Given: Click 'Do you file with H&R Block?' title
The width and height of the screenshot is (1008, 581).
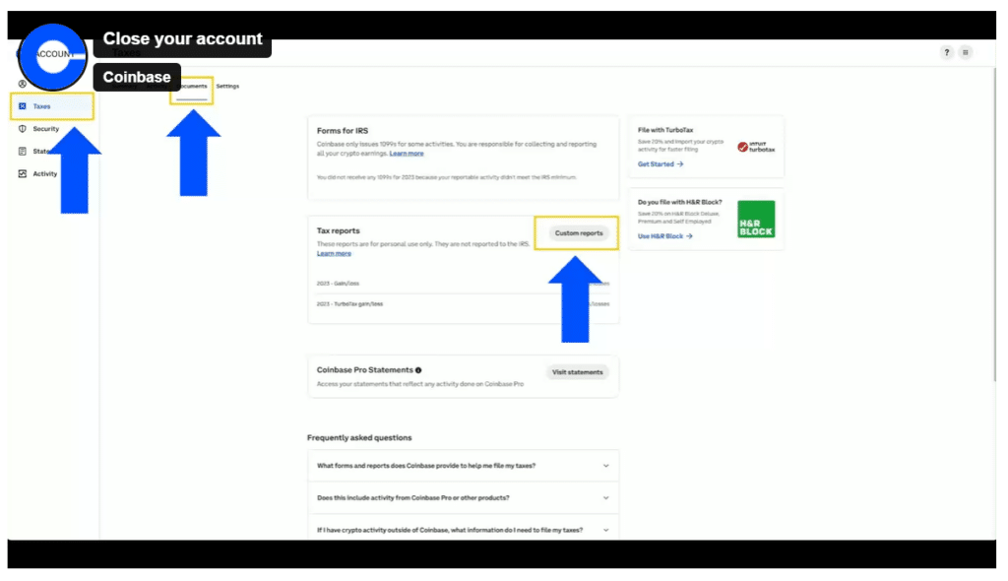Looking at the screenshot, I should pyautogui.click(x=679, y=202).
